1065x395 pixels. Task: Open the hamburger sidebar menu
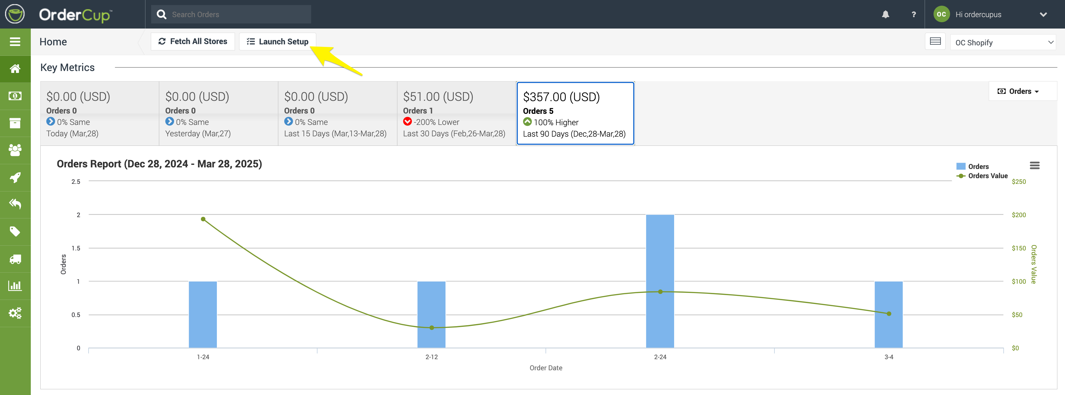15,42
